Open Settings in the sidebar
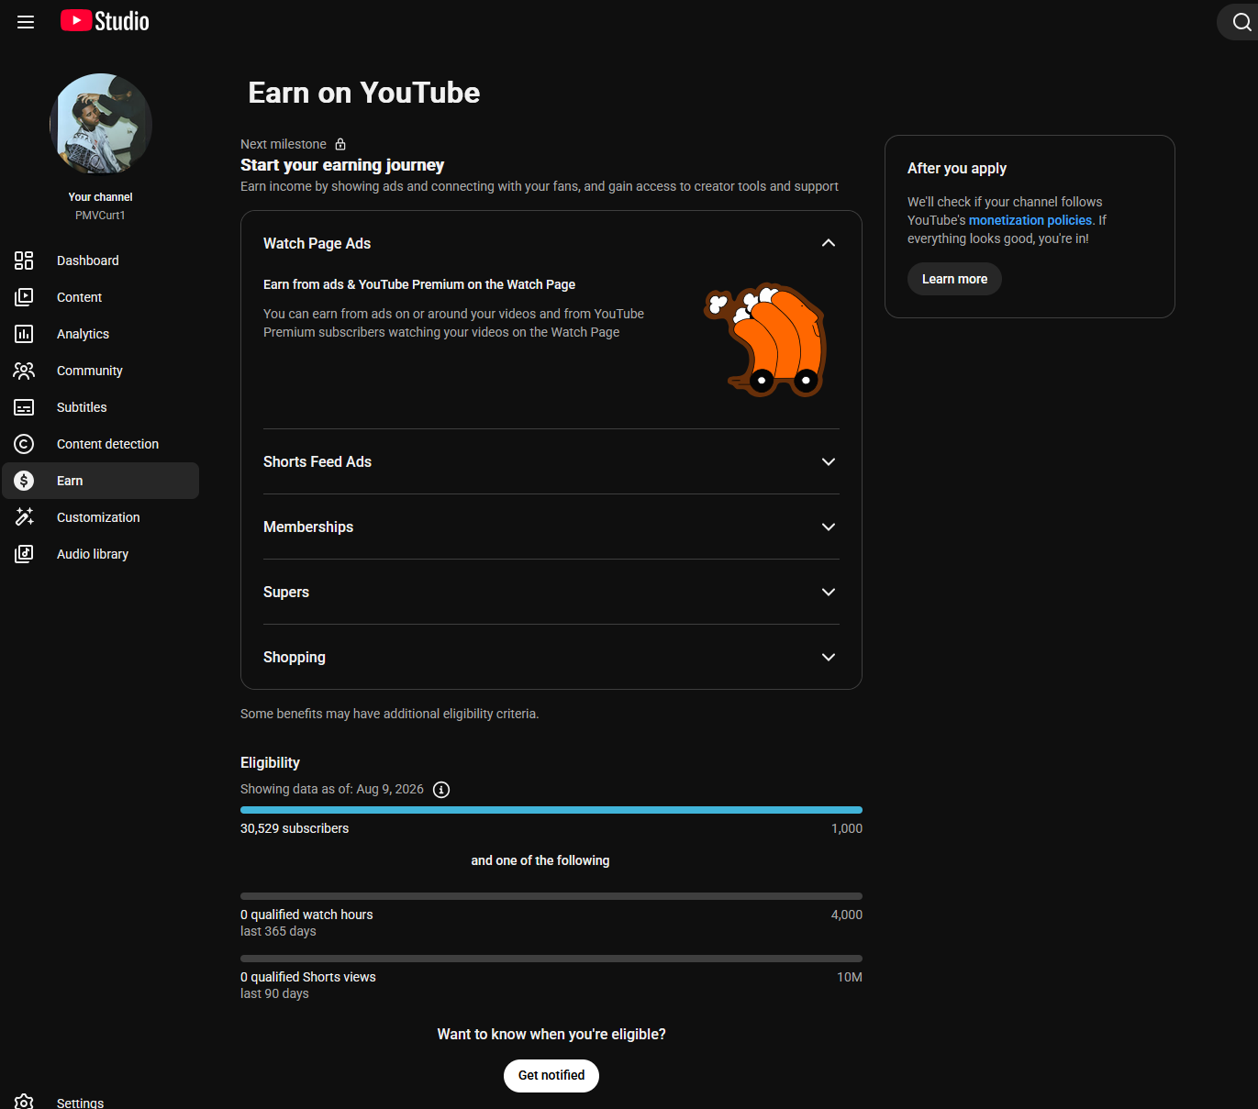Image resolution: width=1258 pixels, height=1109 pixels. [101, 1102]
